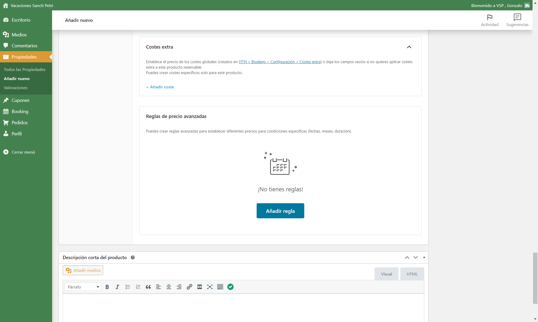Go to the site home icon

click(x=5, y=5)
